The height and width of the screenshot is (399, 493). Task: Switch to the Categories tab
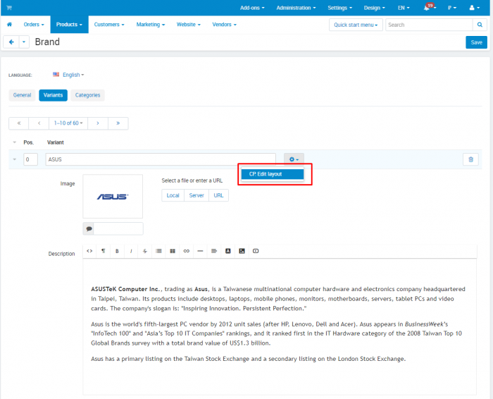pyautogui.click(x=87, y=95)
